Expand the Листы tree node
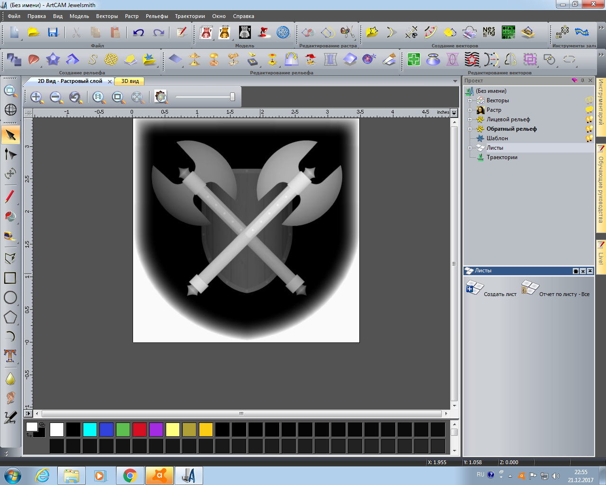606x485 pixels. click(x=470, y=148)
